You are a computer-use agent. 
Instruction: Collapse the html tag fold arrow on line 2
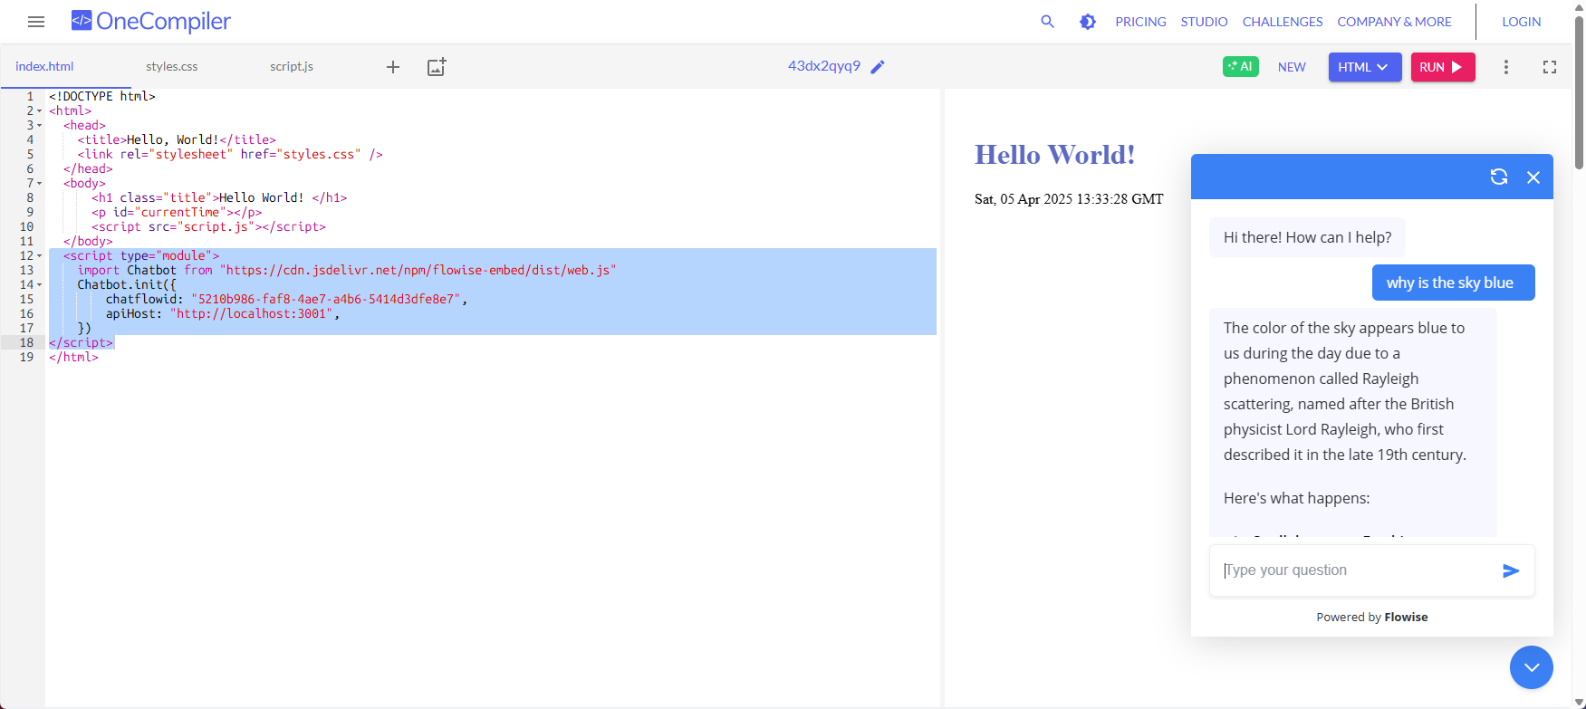point(39,111)
